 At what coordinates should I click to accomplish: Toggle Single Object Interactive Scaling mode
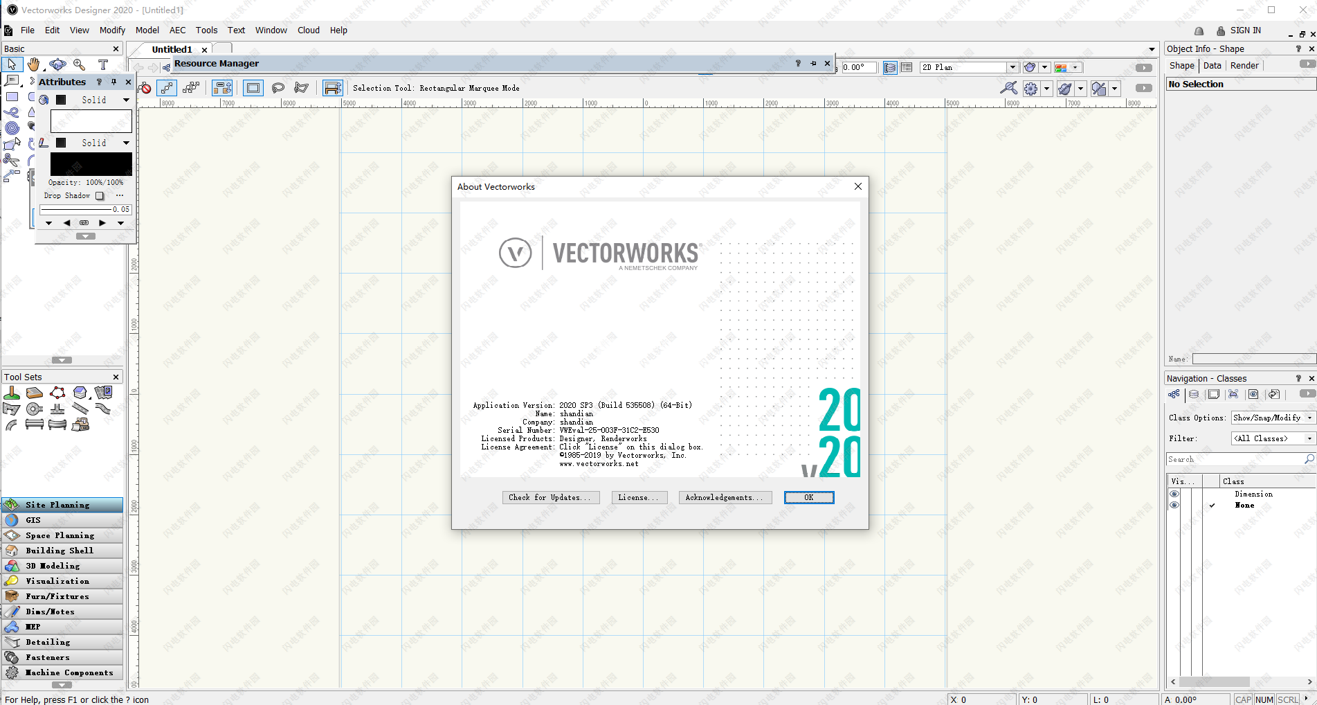(x=167, y=88)
